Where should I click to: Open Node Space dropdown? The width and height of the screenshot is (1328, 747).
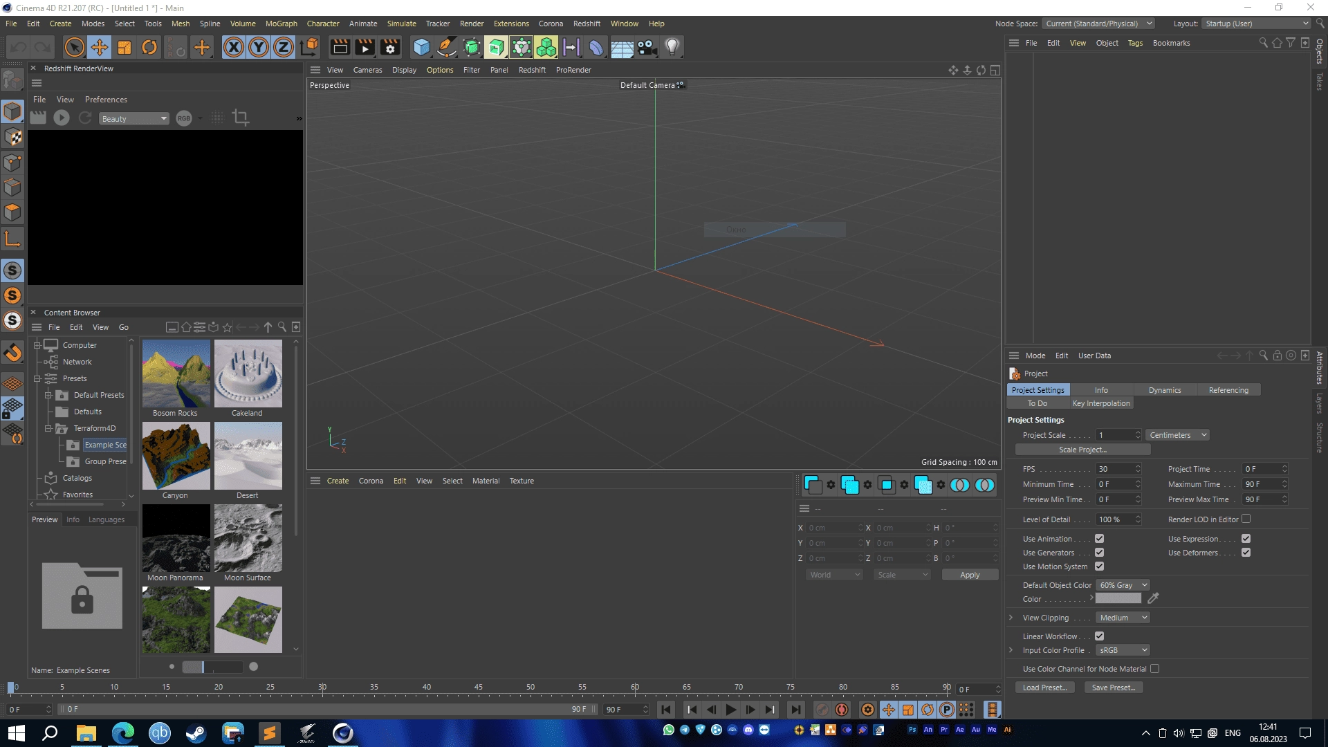[x=1098, y=24]
